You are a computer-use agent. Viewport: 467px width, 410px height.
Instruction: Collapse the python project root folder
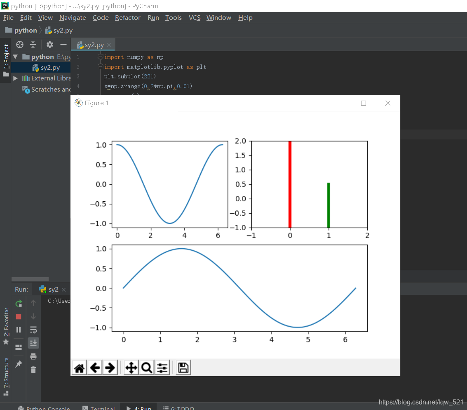point(15,57)
